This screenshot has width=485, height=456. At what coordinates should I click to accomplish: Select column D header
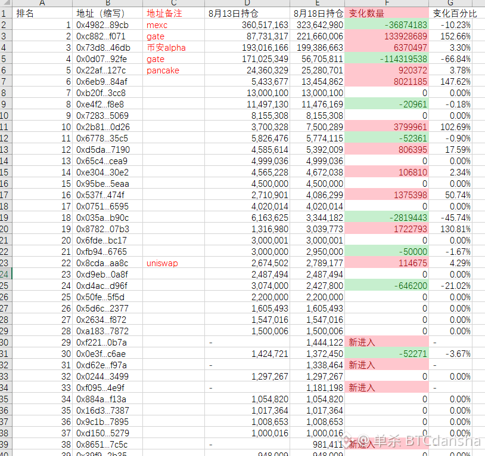(x=247, y=3)
